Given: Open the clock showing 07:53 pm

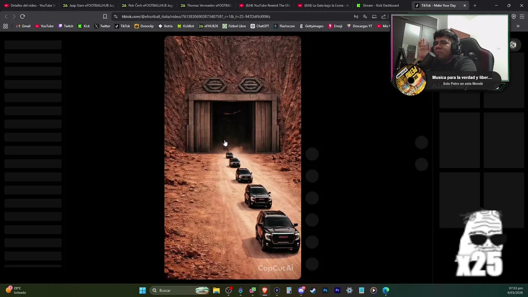Looking at the screenshot, I should [x=516, y=290].
